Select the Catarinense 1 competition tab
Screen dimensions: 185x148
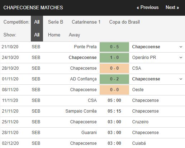point(86,22)
